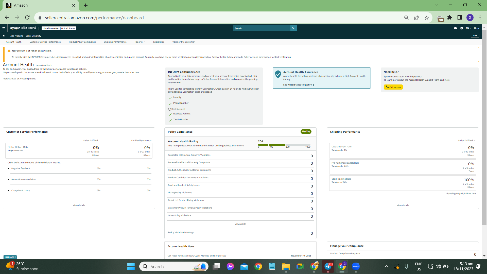
Task: Expand the Reports dropdown
Action: [x=140, y=42]
